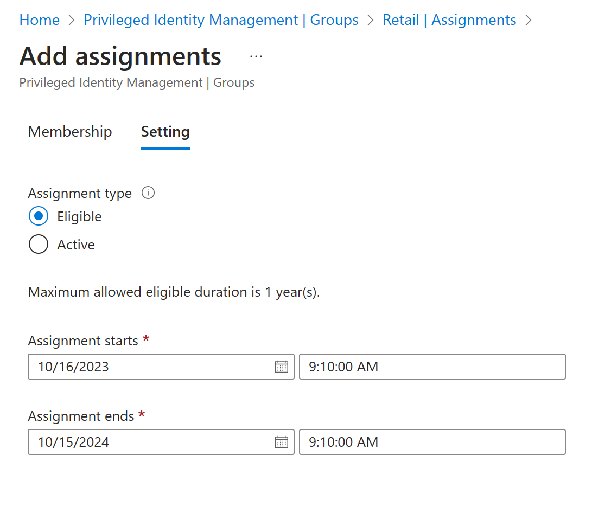This screenshot has width=592, height=526.
Task: Switch to the Setting tab
Action: [165, 132]
